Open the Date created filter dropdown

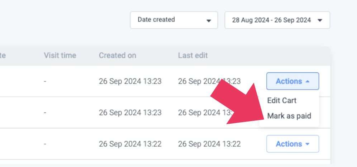173,20
